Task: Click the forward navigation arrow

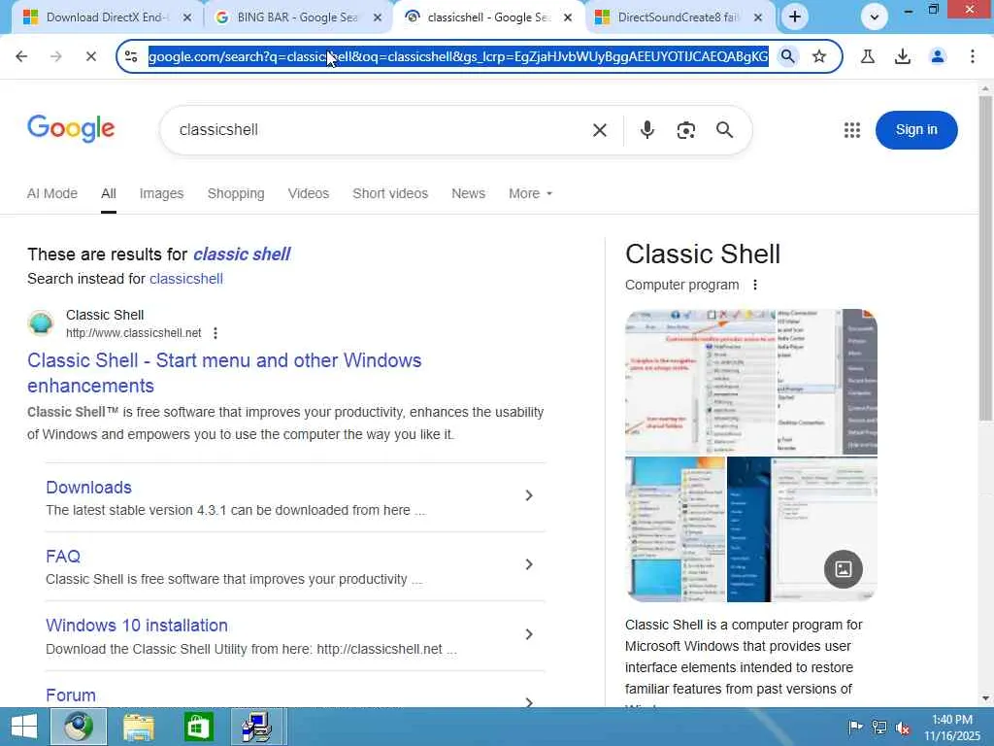Action: (x=55, y=56)
